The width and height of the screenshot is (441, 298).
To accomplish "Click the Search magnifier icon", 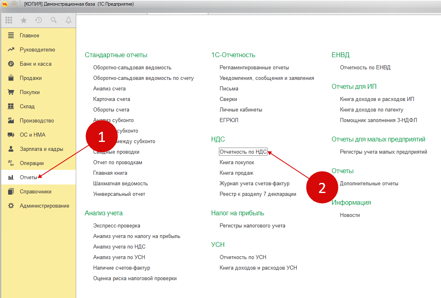I will [54, 20].
